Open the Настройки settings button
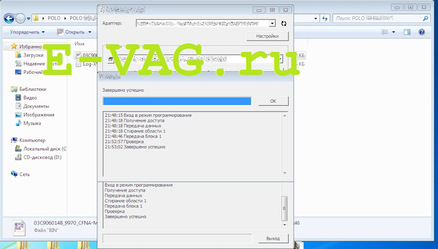 pos(267,36)
